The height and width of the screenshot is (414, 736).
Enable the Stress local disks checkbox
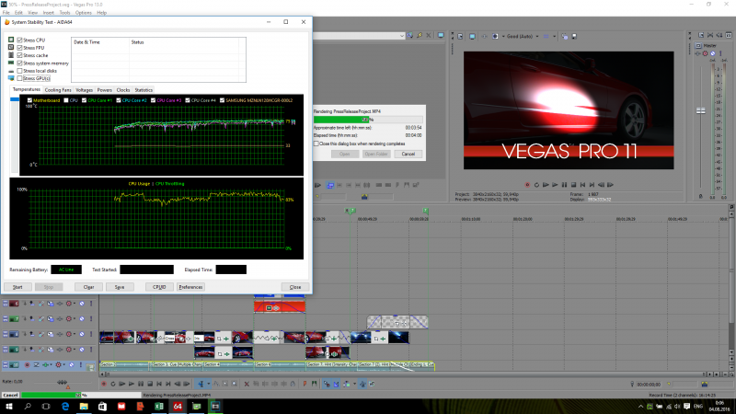click(x=21, y=71)
